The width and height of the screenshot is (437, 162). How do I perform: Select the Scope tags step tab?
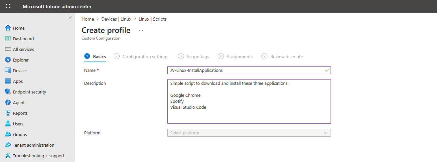194,57
